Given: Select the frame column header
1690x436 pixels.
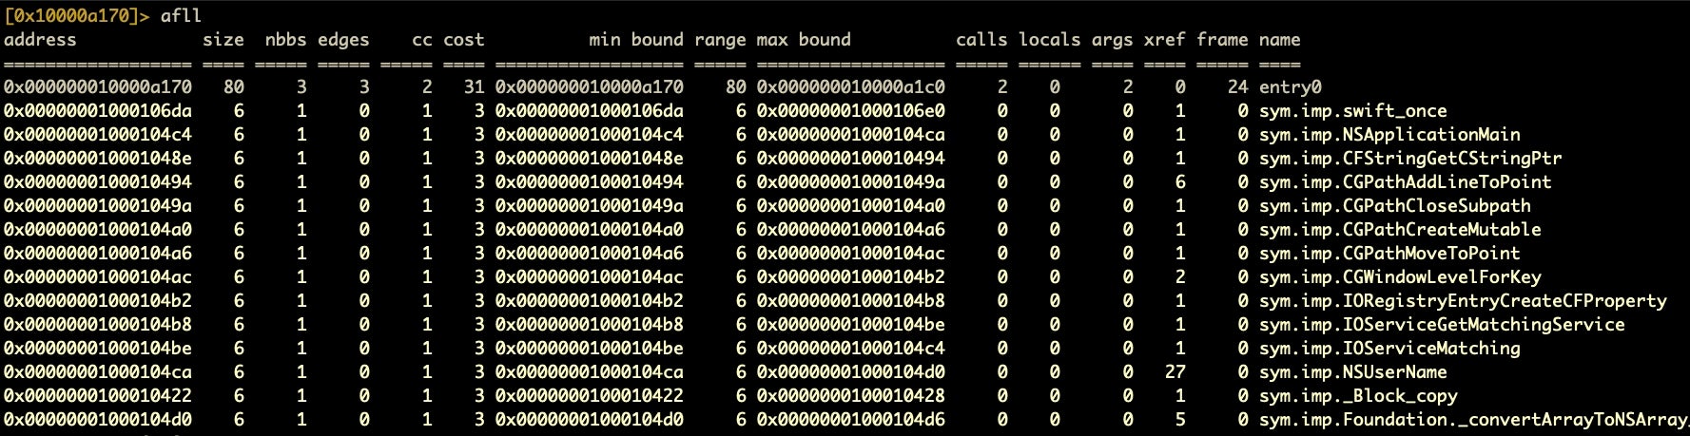Looking at the screenshot, I should click(x=1222, y=40).
